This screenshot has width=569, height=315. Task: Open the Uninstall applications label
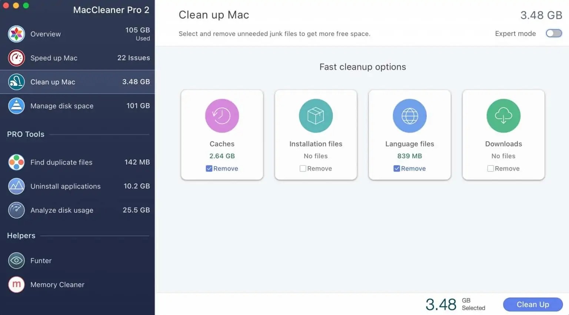pos(66,186)
